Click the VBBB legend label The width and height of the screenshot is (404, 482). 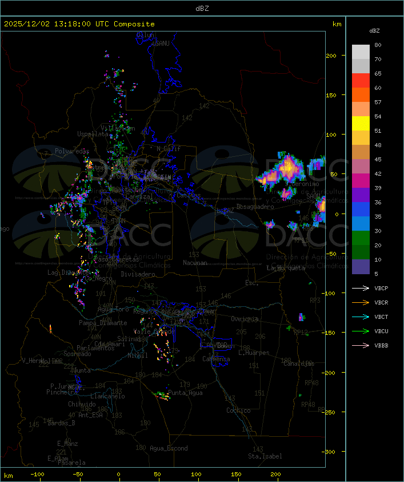[x=381, y=346]
